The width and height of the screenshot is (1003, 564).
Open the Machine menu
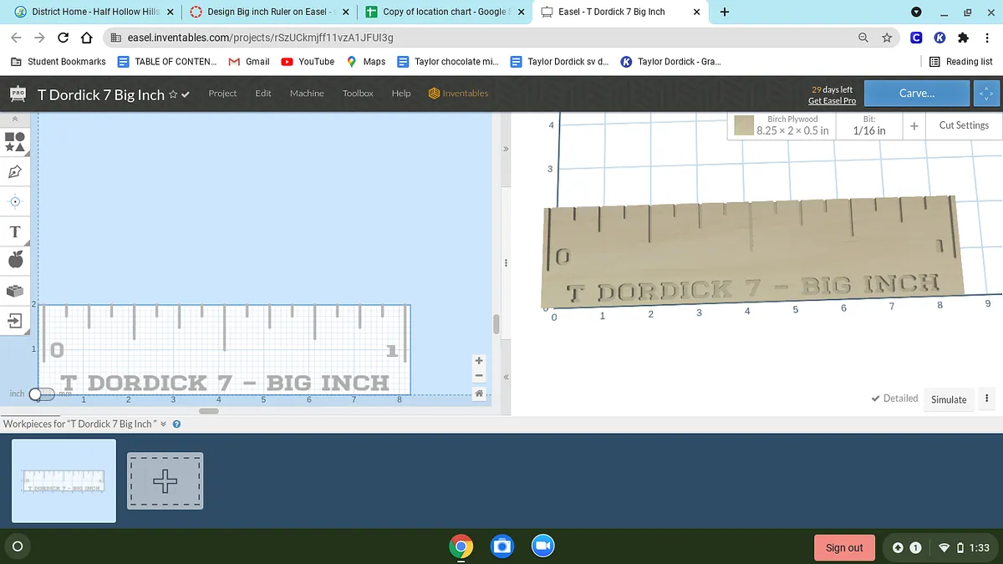pyautogui.click(x=307, y=94)
